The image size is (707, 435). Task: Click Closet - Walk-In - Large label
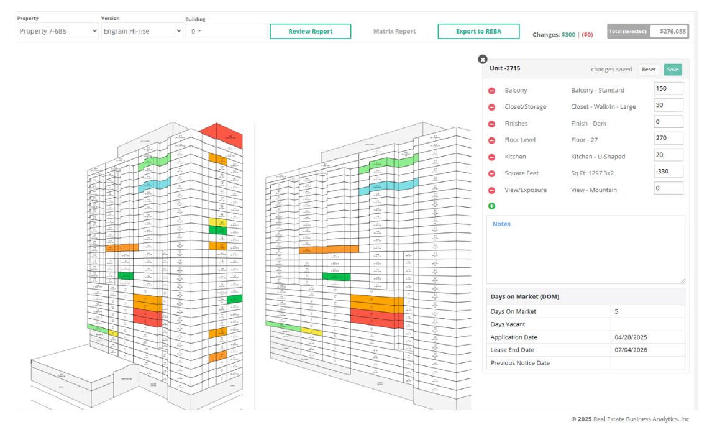[x=603, y=107]
